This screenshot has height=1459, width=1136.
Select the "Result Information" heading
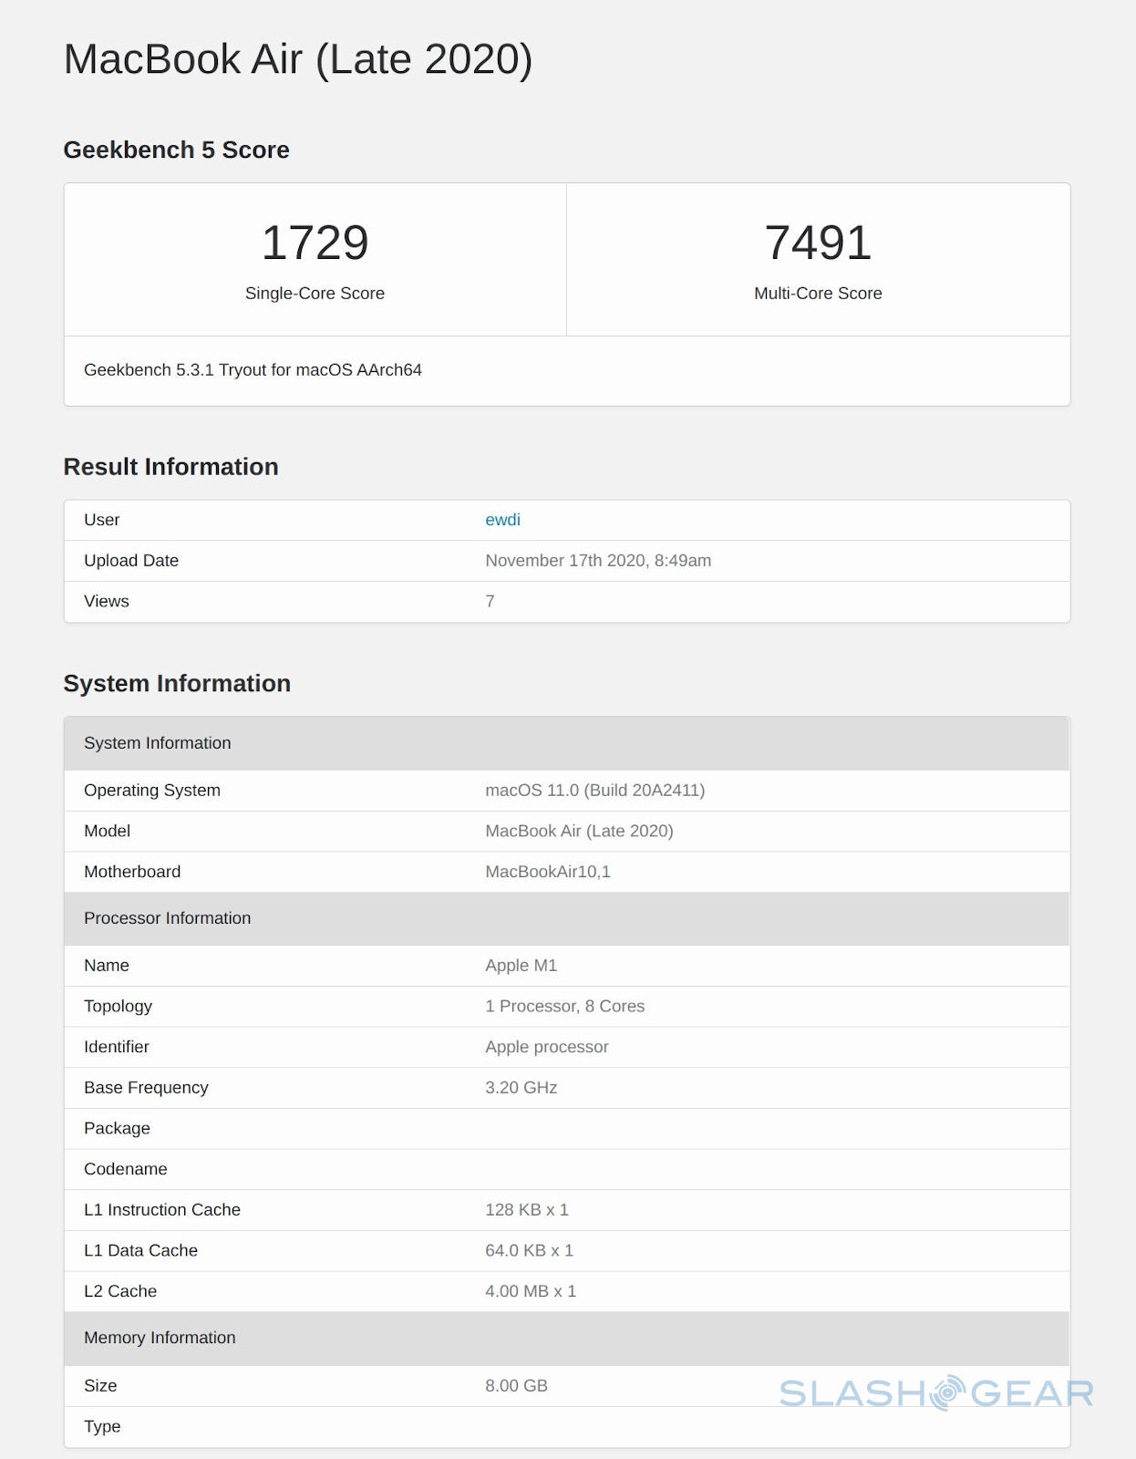tap(171, 467)
